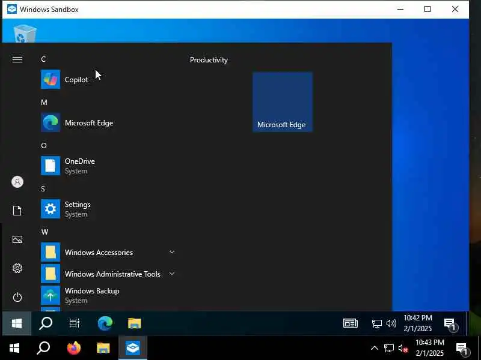The height and width of the screenshot is (360, 481).
Task: Open Settings app entry under S
Action: pyautogui.click(x=109, y=209)
